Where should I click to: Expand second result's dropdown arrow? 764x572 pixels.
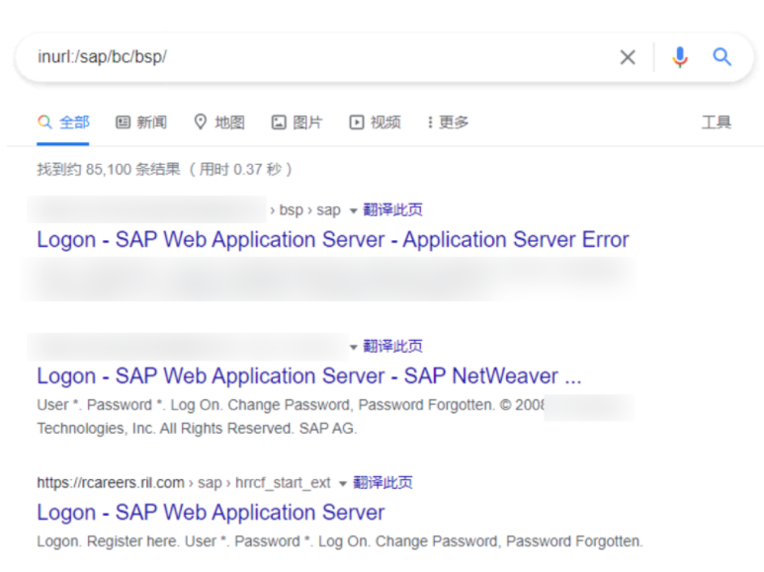[353, 347]
